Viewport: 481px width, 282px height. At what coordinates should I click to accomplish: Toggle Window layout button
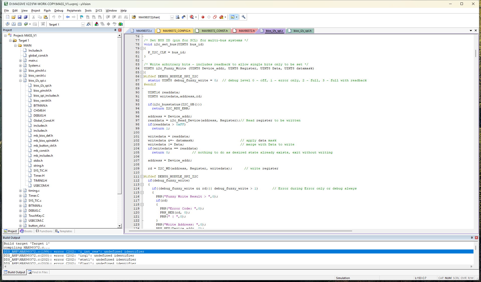[x=232, y=17]
